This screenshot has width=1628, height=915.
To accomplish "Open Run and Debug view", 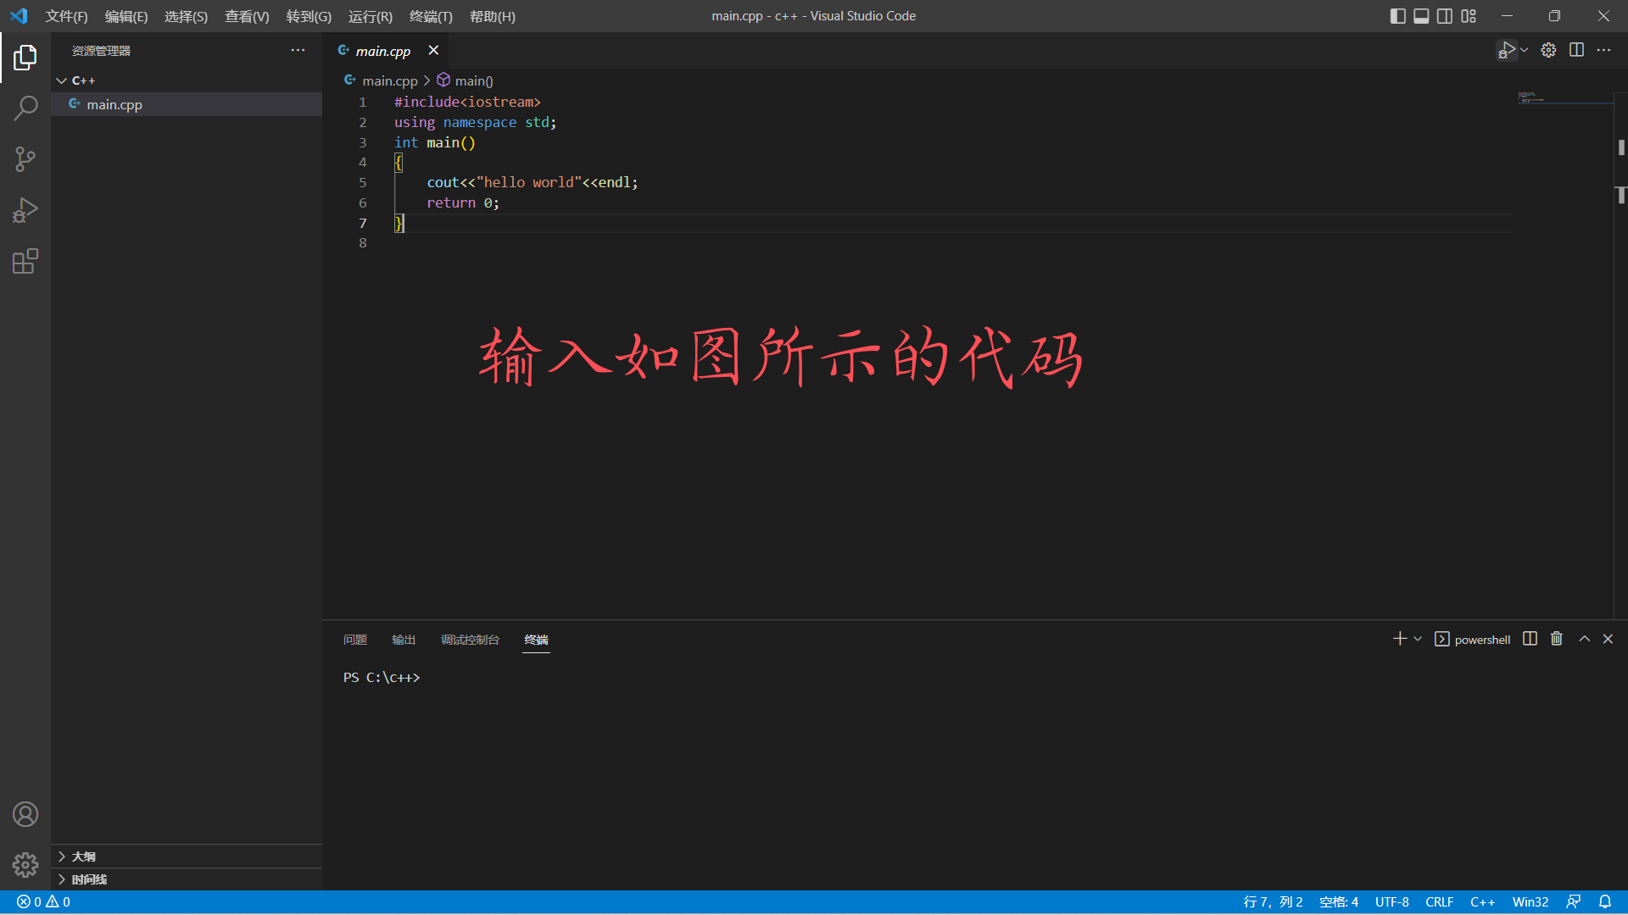I will point(25,210).
